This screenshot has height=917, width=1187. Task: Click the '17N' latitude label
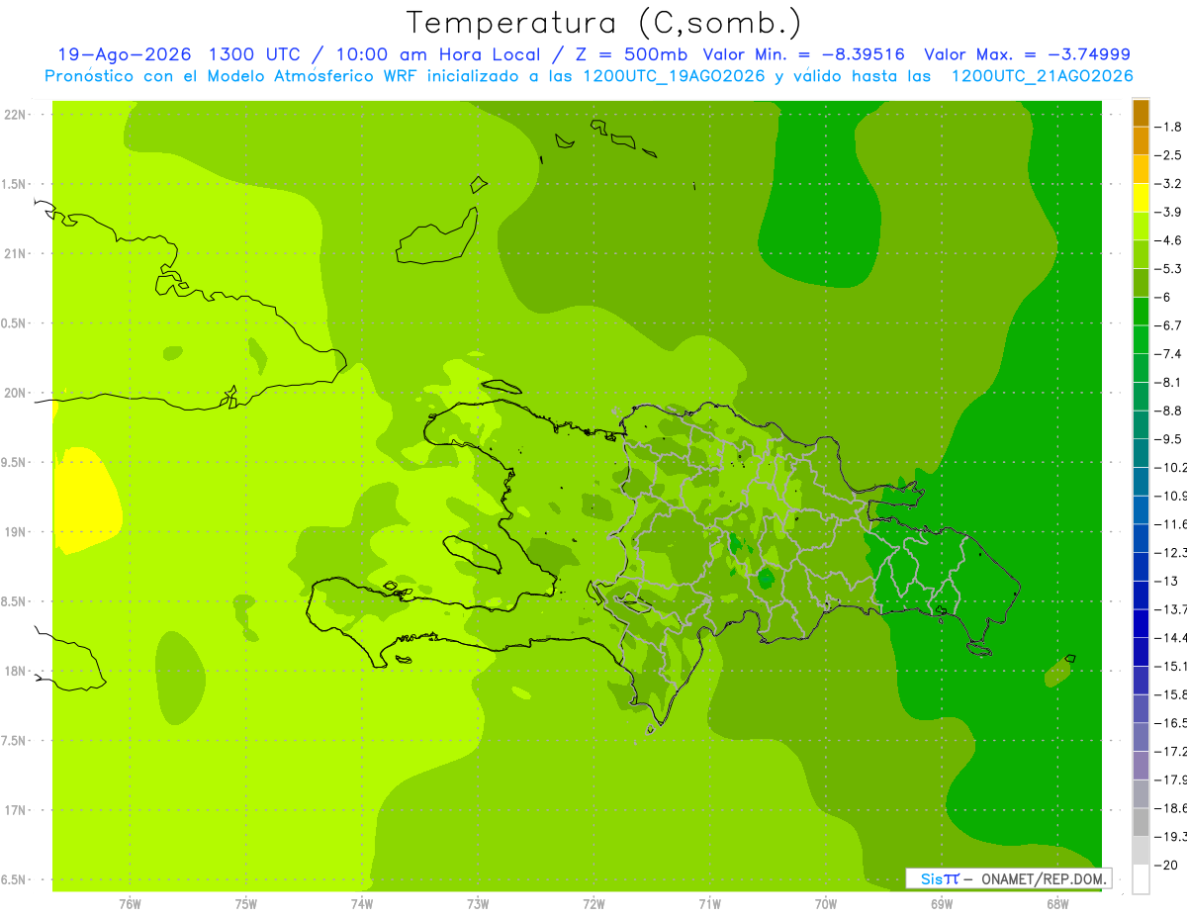coord(17,810)
